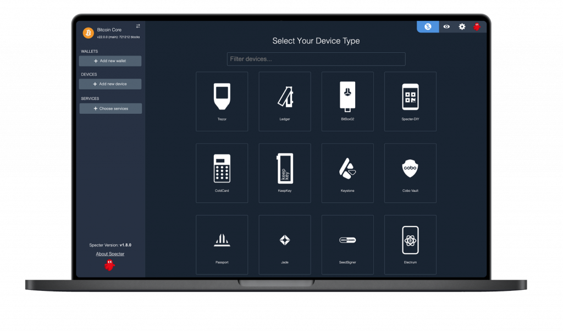Open Specter settings via the gear icon
Screen dimensions: 563x331
click(462, 26)
